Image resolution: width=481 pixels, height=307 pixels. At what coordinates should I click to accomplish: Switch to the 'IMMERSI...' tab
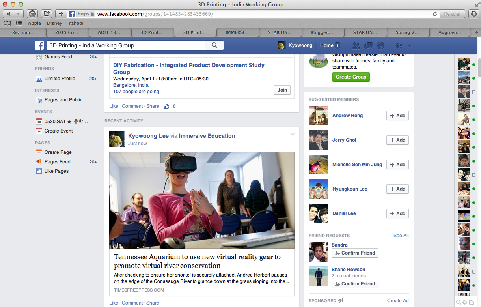[237, 32]
